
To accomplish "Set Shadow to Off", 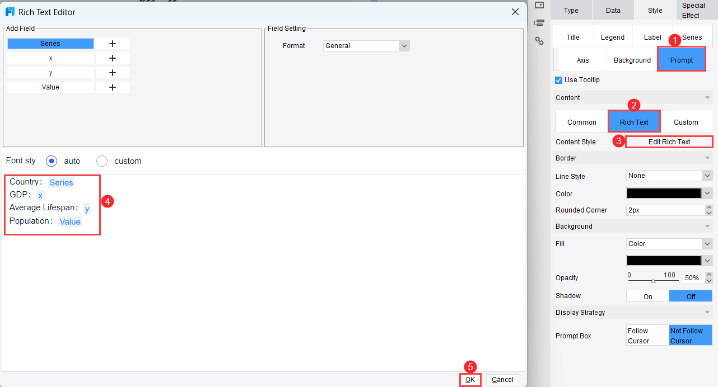I will coord(691,296).
